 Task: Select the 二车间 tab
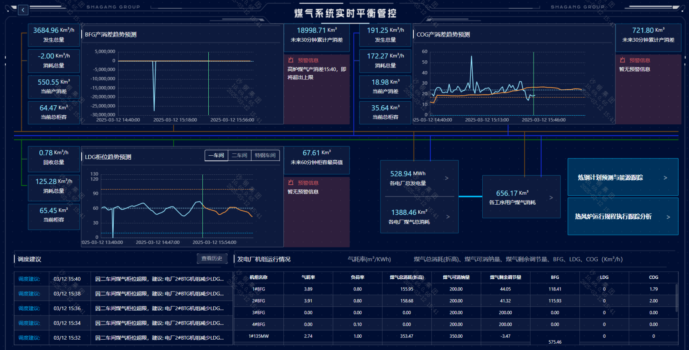pyautogui.click(x=239, y=155)
